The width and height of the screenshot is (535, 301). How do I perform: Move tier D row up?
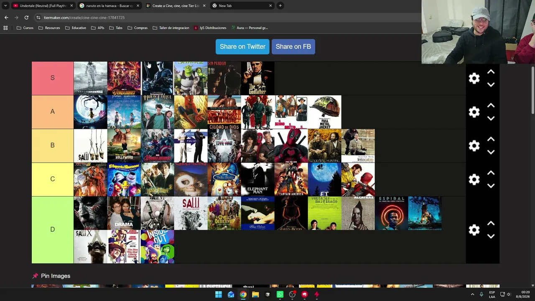point(491,224)
